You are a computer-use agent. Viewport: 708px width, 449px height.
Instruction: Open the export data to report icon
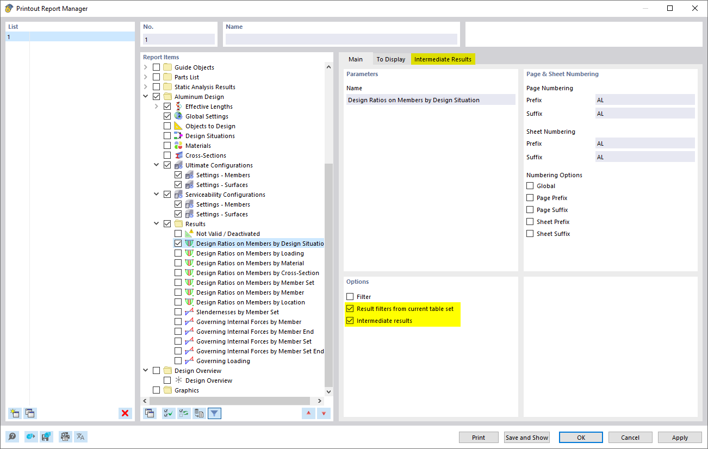tap(199, 413)
